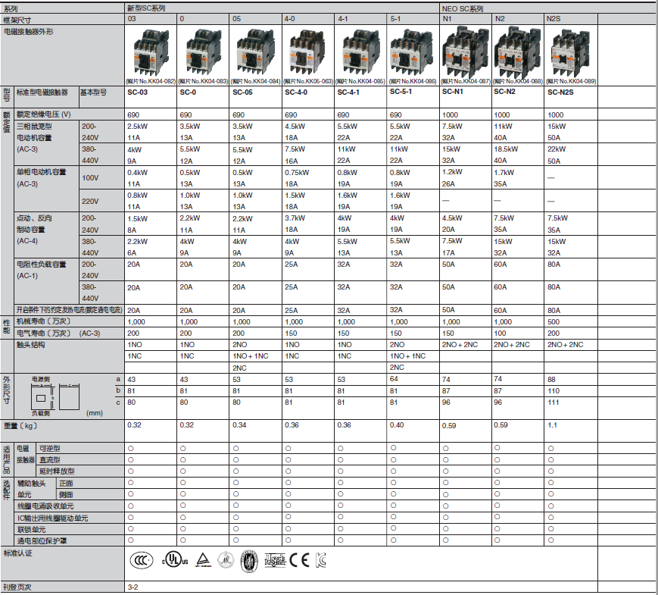Click photo caption KK04-082

[151, 82]
